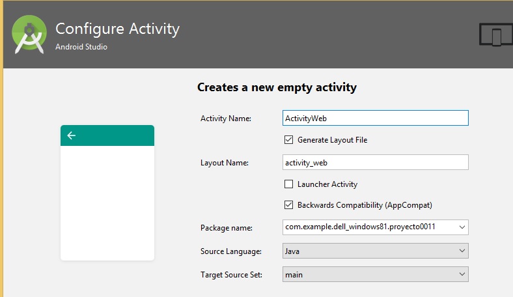Enable the Launcher Activity checkbox

(289, 184)
